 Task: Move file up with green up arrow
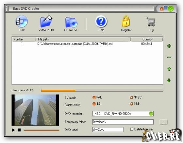169,69
